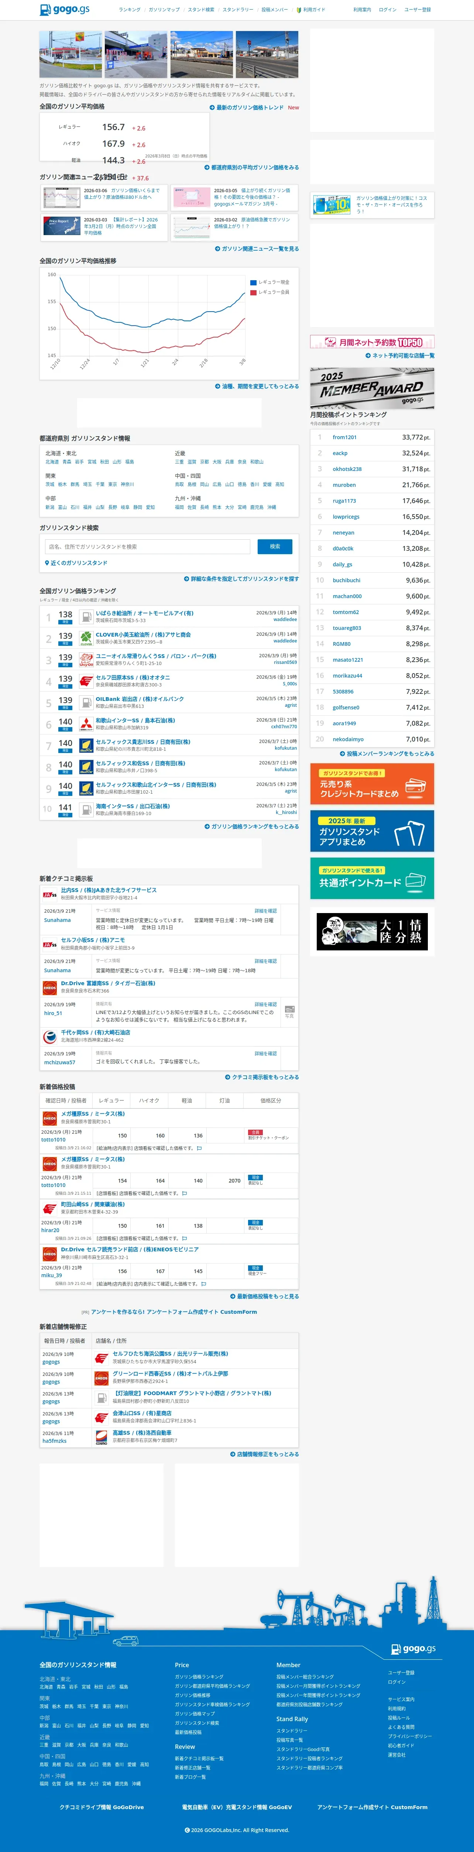Click the 2025 MEMBER AWARD banner

point(372,388)
